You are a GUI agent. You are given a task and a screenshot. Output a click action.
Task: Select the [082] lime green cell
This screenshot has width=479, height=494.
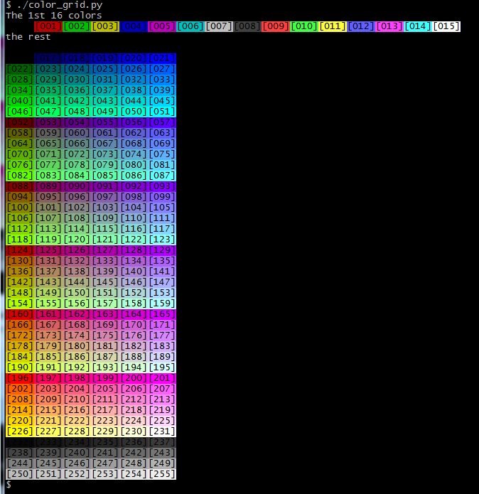20,176
